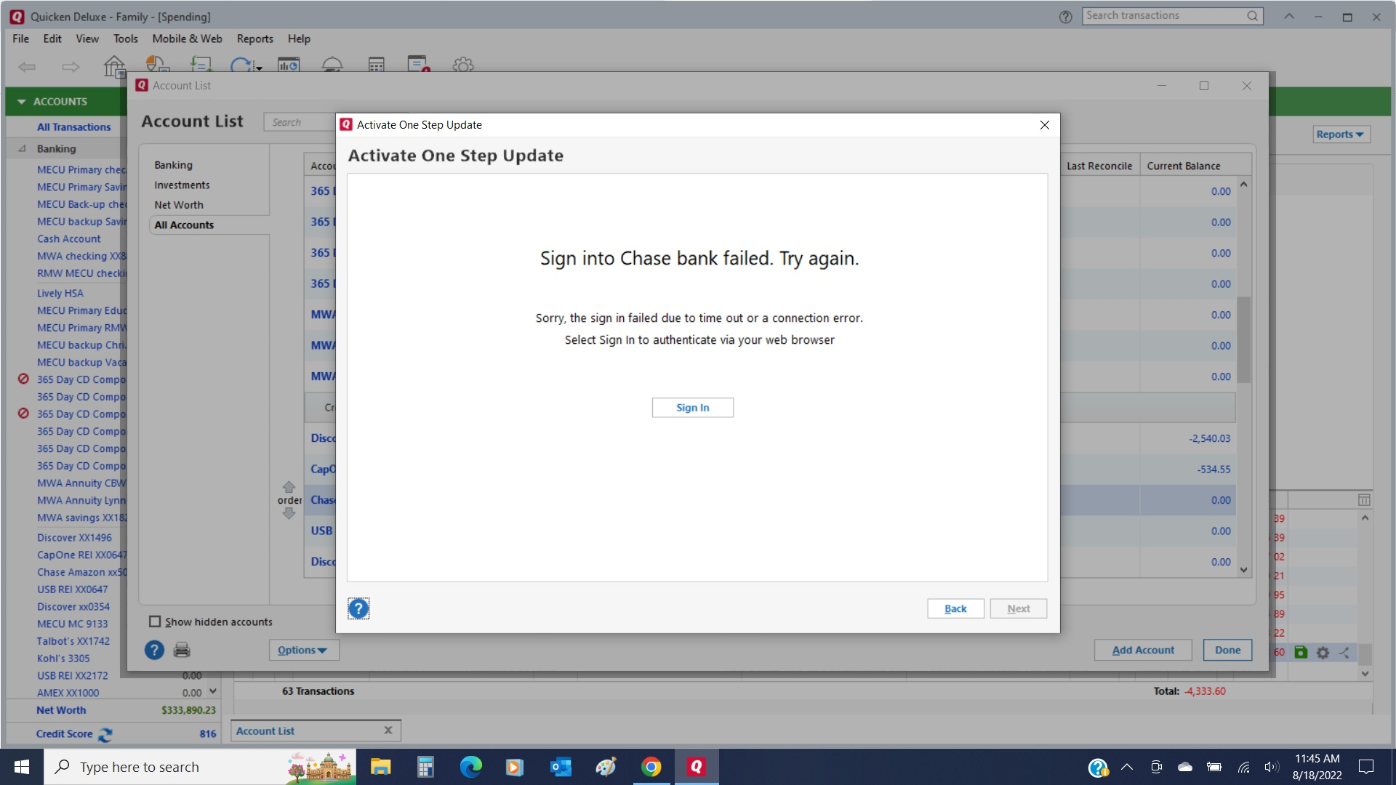The width and height of the screenshot is (1396, 785).
Task: Open the Tools menu
Action: coord(125,39)
